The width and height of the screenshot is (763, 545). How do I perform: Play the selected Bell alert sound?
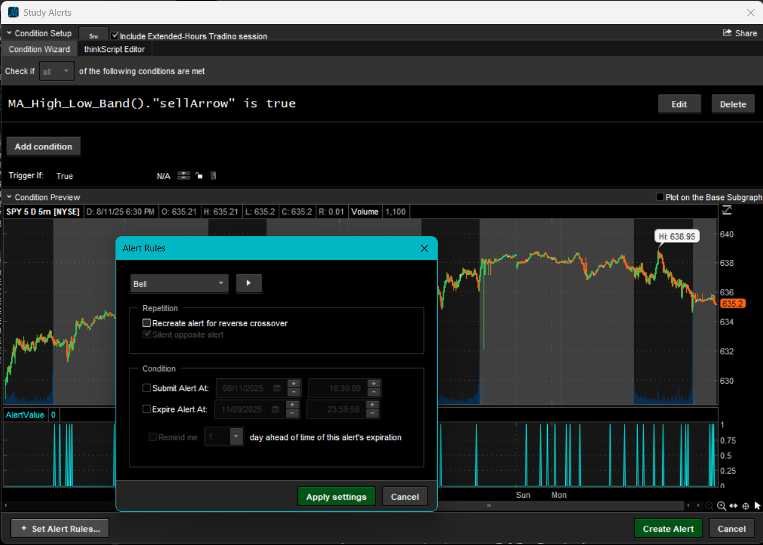coord(248,283)
